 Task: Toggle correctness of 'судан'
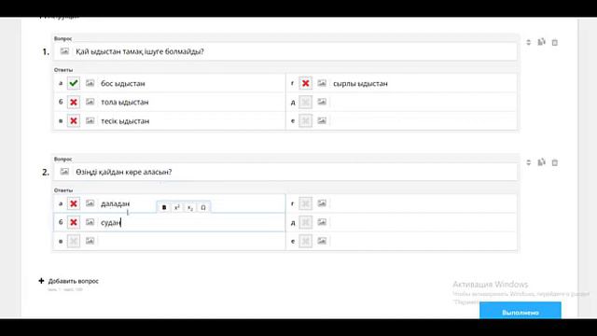point(74,222)
